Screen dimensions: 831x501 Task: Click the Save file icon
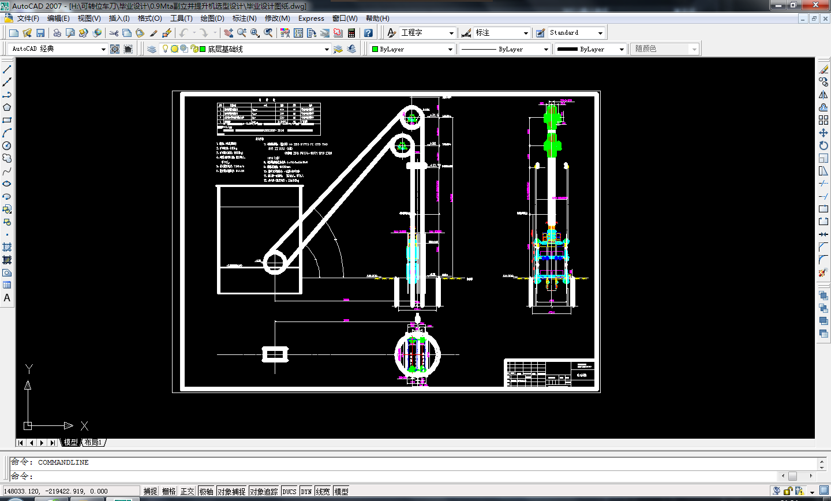(40, 33)
